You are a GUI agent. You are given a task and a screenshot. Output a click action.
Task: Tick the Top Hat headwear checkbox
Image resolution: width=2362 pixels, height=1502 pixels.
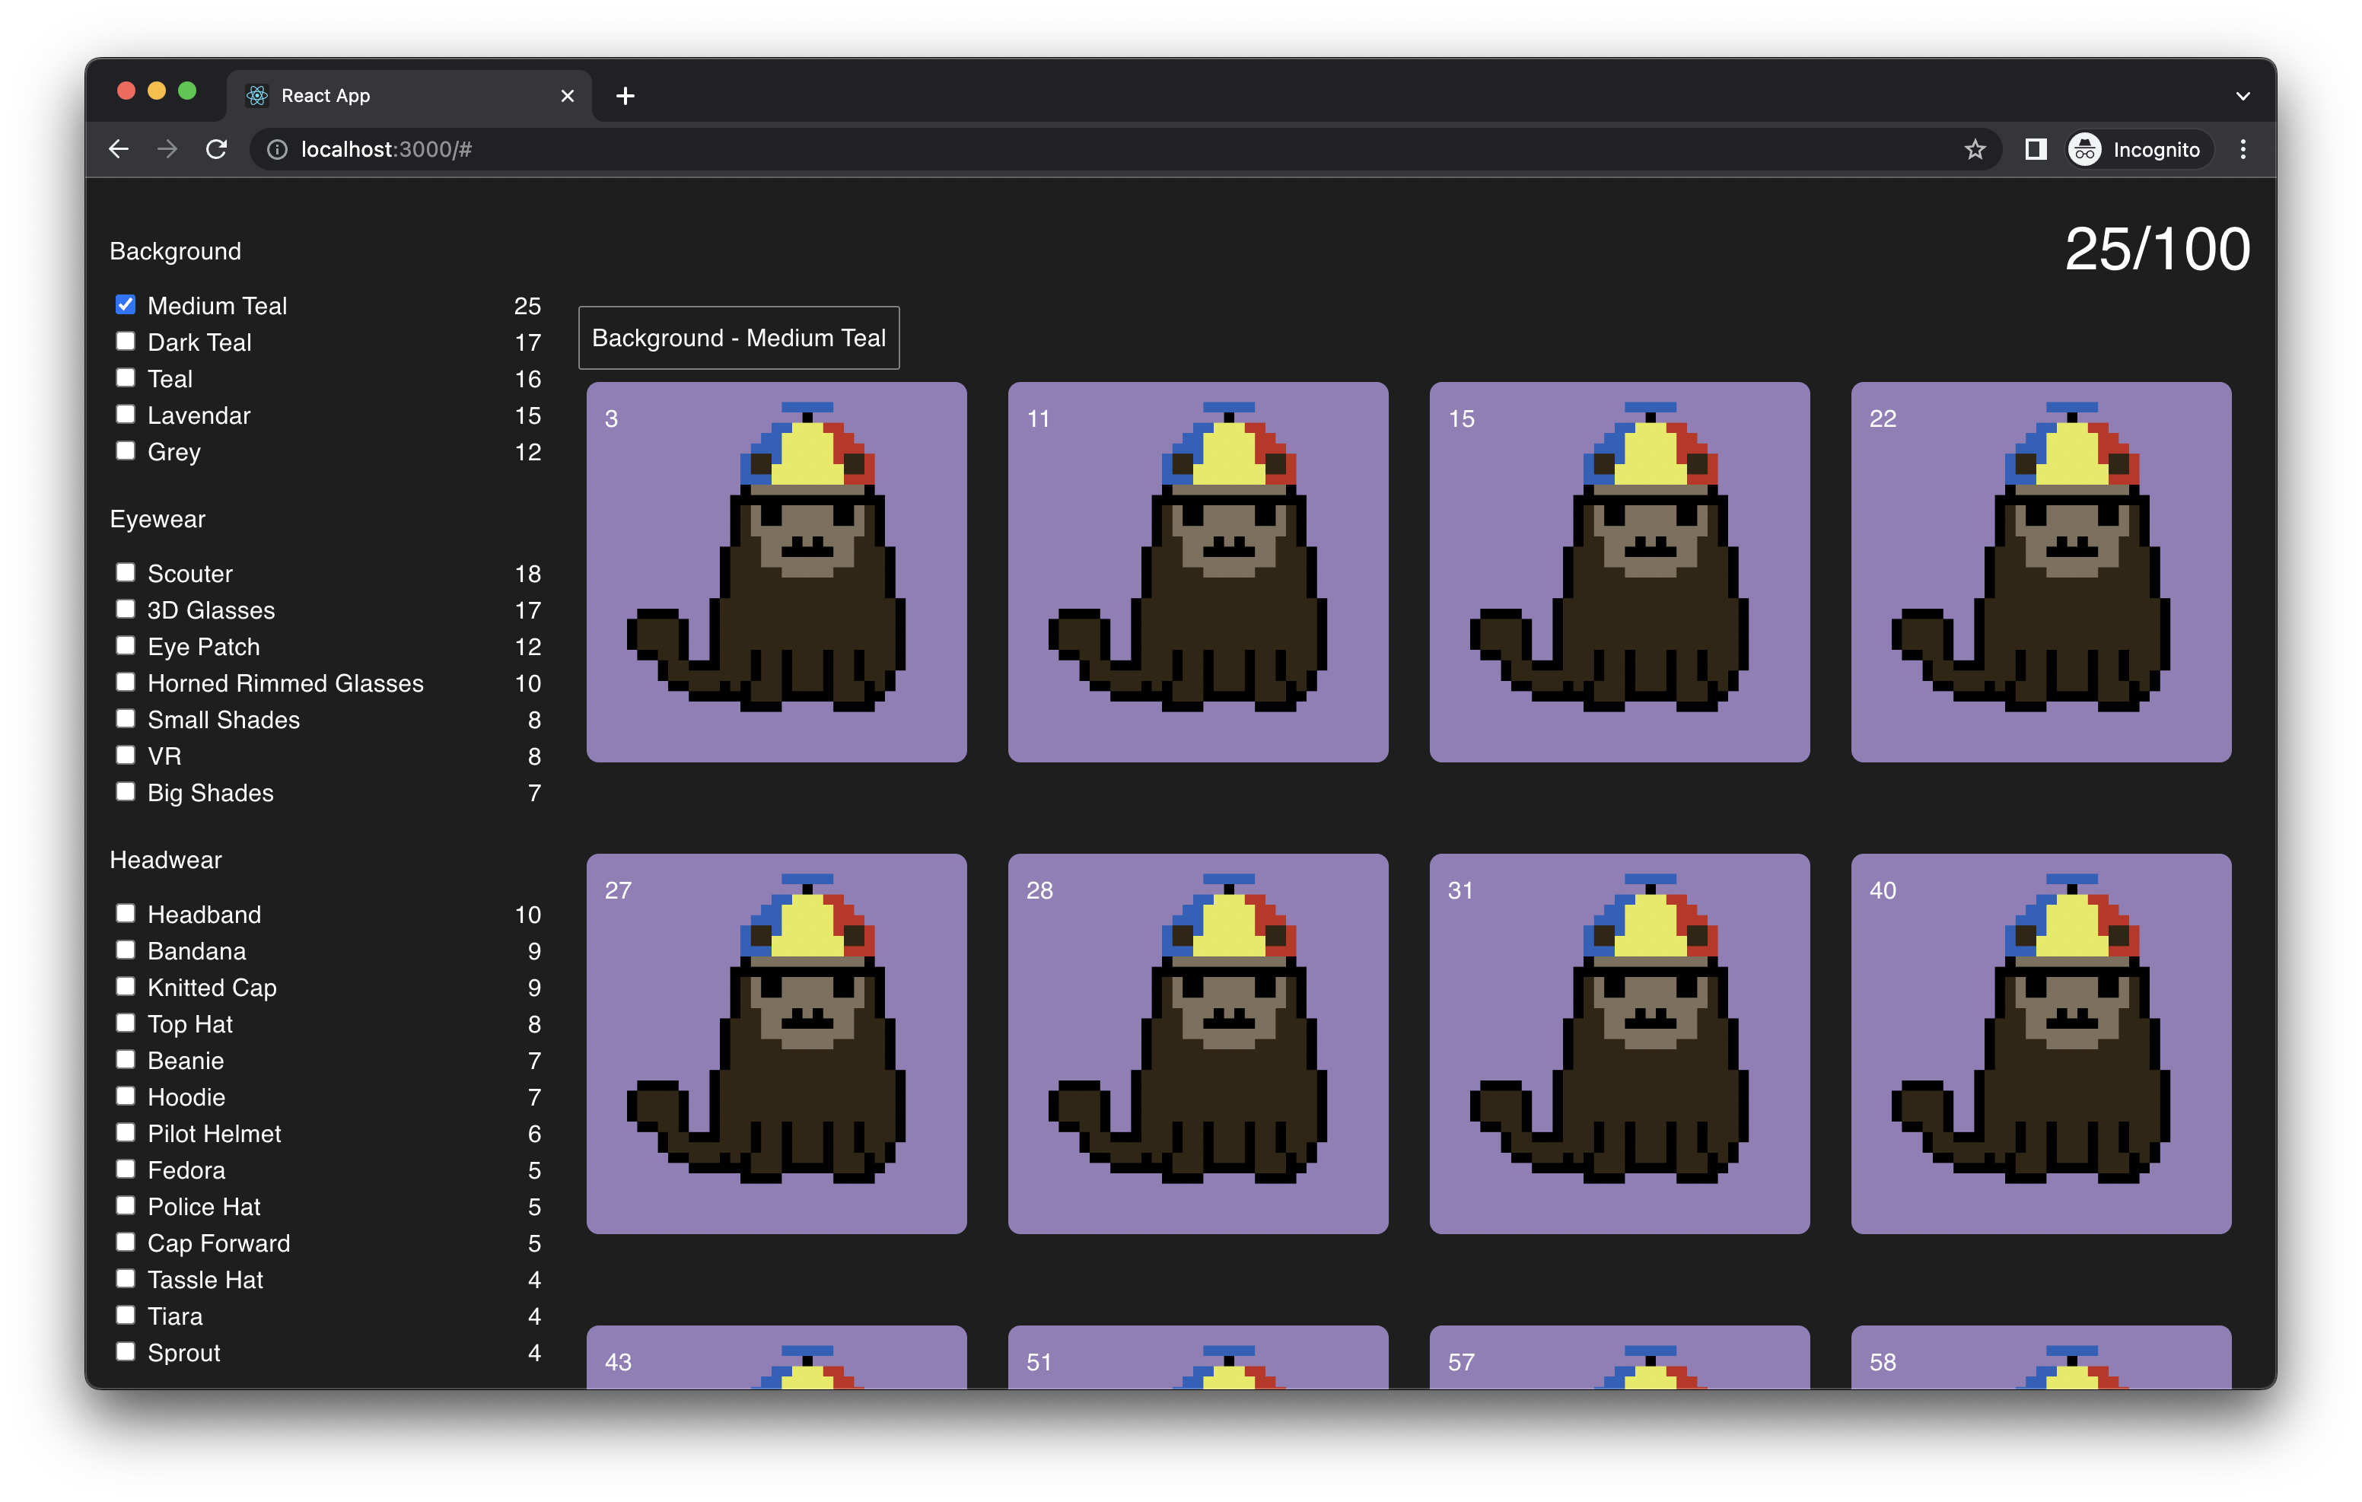[126, 1023]
